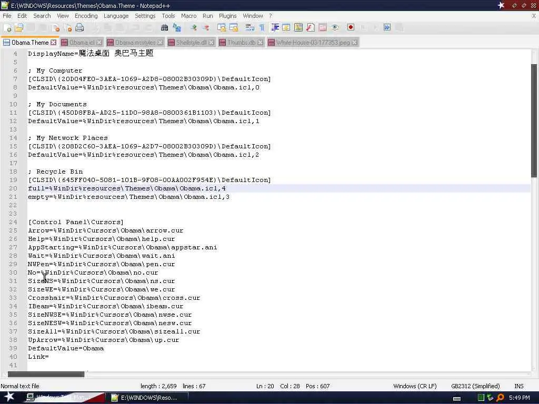Close the Shellstyle.dll tab

click(212, 42)
